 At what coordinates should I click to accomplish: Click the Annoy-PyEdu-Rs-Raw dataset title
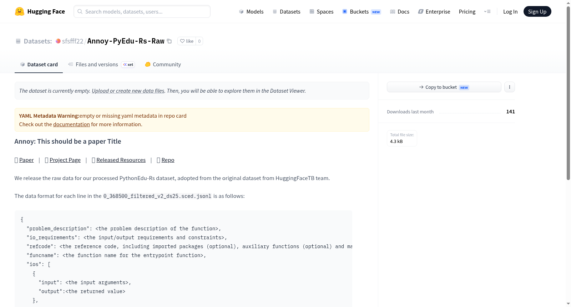click(x=126, y=41)
